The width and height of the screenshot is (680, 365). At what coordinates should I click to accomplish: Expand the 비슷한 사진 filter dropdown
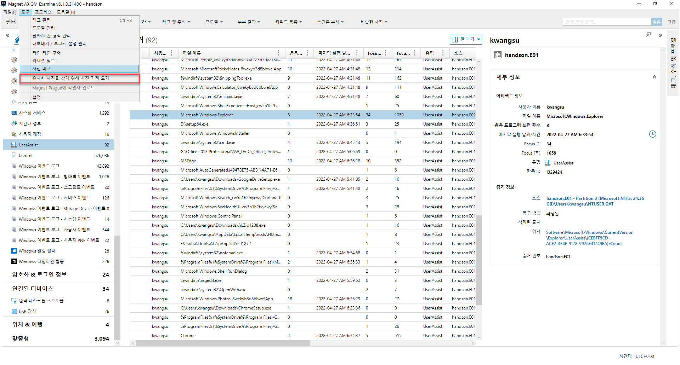pos(374,22)
